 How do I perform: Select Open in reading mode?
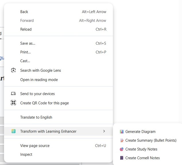(x=58, y=80)
